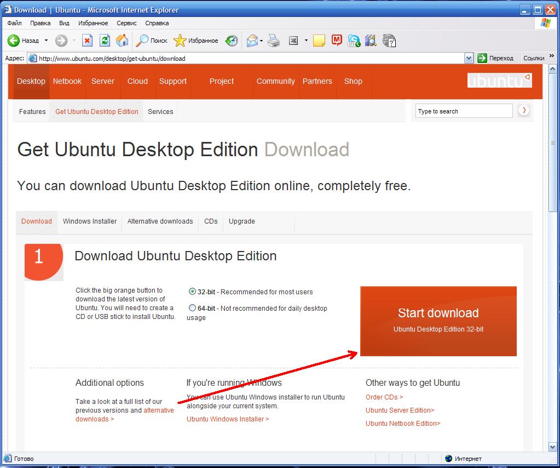Click the Forward arrow button
Screen dimensions: 560x468
61,41
